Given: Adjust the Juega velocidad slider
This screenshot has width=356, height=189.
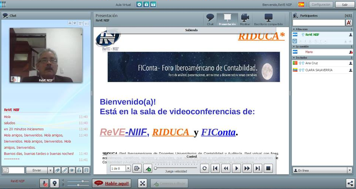Looking at the screenshot, I should [176, 168].
